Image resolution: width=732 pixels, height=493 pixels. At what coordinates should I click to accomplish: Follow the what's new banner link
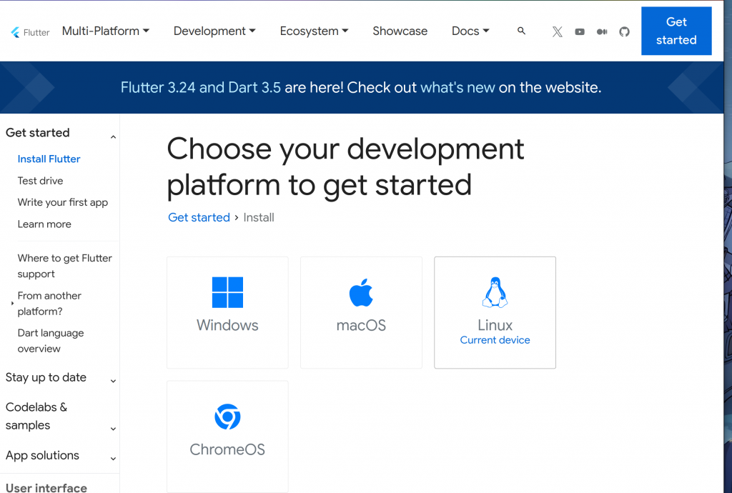click(x=457, y=87)
